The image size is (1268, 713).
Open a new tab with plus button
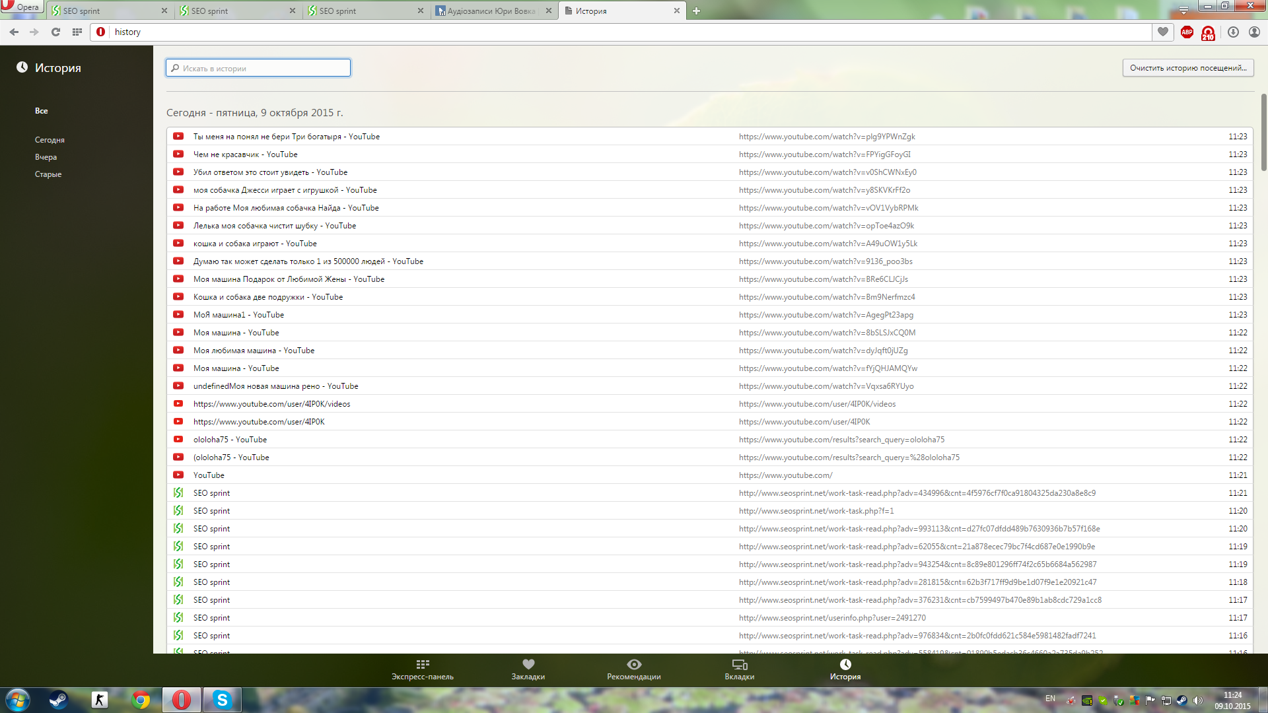click(696, 11)
